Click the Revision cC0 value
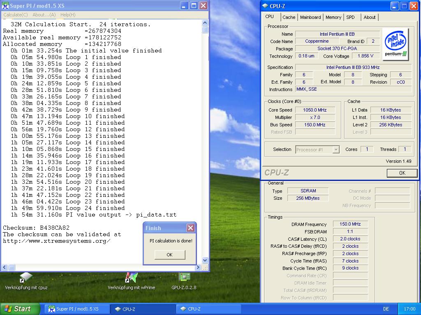Viewport: 421px width, 315px height. 400,82
